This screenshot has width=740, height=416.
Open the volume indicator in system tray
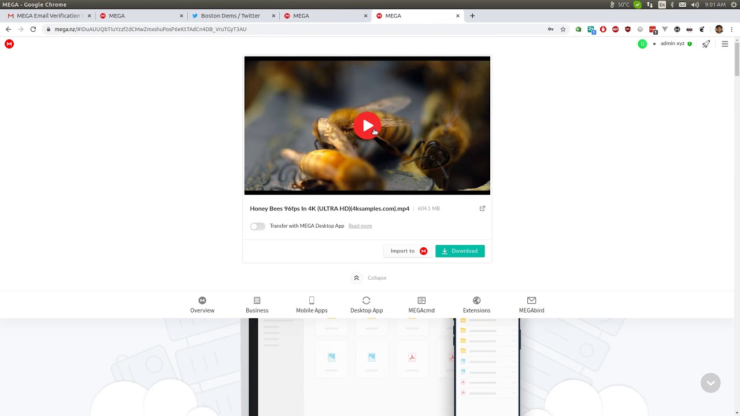pos(695,5)
